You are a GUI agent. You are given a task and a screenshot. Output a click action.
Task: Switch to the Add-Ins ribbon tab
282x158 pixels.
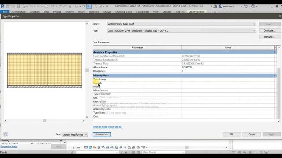180,12
